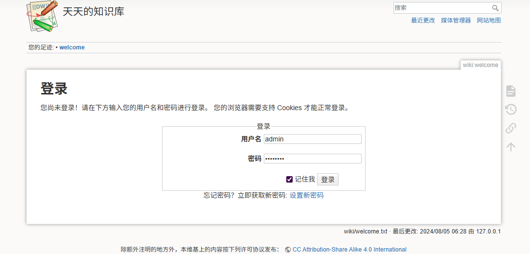The image size is (530, 254).
Task: Click the 忘记密码？立即获取新密码 text
Action: (x=245, y=195)
